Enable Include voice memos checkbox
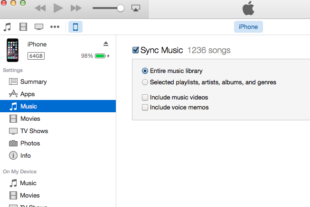 pyautogui.click(x=145, y=108)
